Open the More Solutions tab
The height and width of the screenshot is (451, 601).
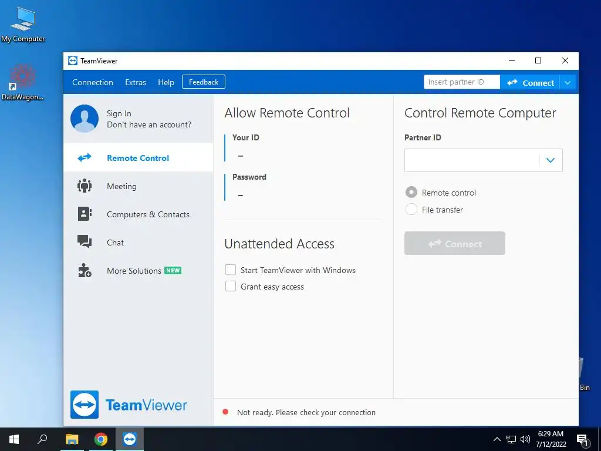(139, 270)
